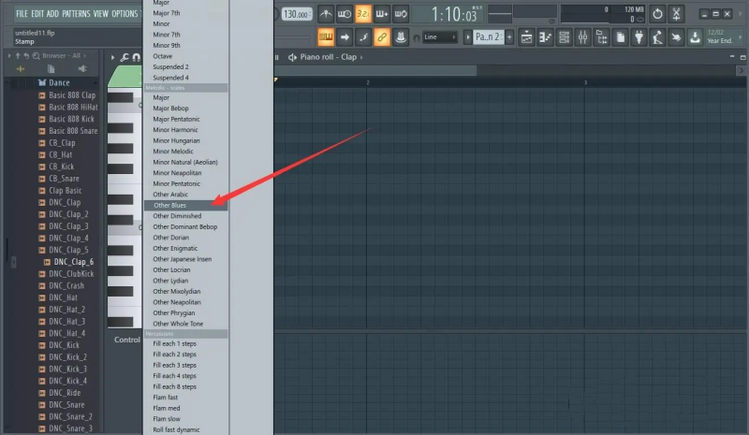The height and width of the screenshot is (435, 749).
Task: Switch to browser speaker tab icon
Action: pyautogui.click(x=82, y=69)
